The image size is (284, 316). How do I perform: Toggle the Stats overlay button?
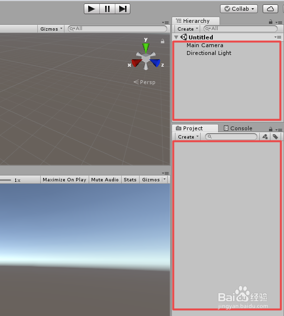point(130,179)
